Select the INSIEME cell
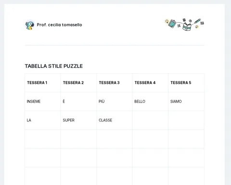The image size is (231, 185). coord(43,102)
